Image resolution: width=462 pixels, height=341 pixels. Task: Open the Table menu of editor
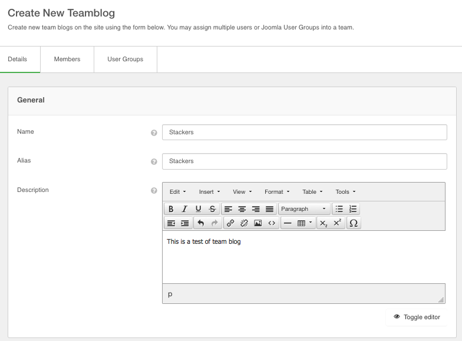point(312,192)
